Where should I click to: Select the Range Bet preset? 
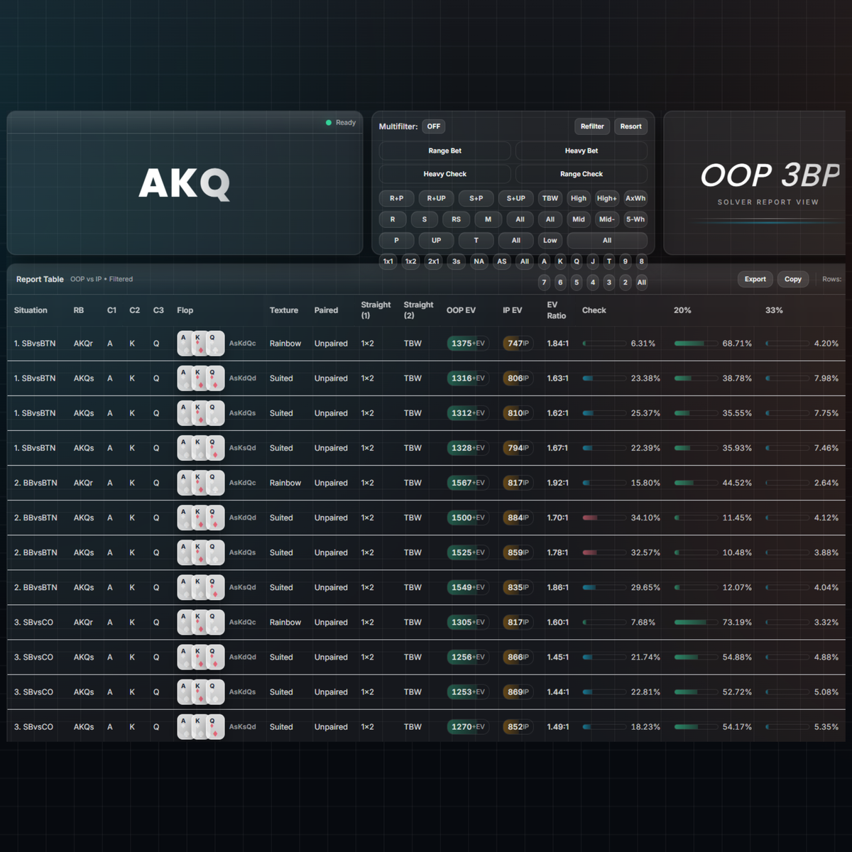(x=445, y=151)
